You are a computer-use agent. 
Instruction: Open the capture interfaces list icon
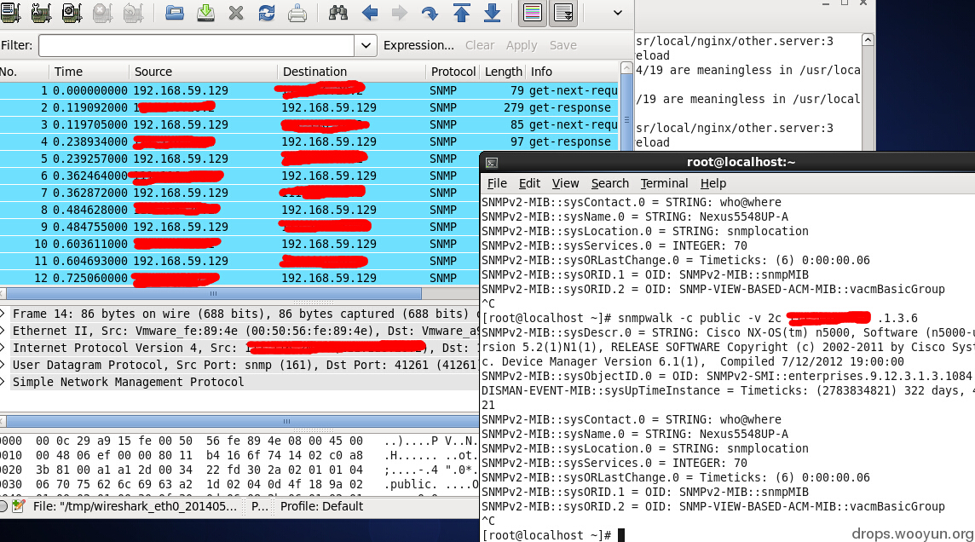pyautogui.click(x=10, y=13)
